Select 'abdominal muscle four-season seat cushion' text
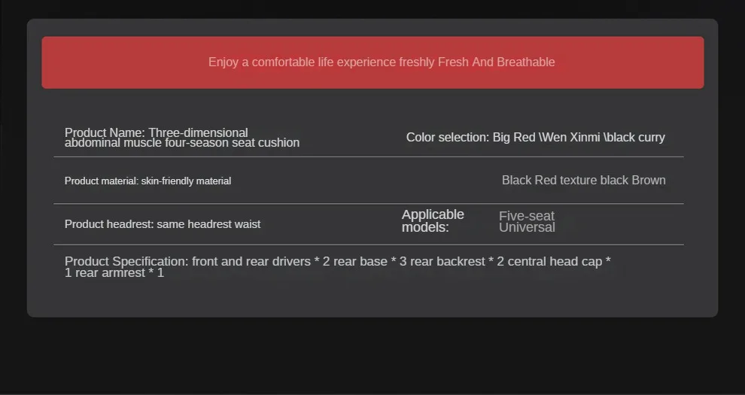Viewport: 745px width, 395px height. 182,143
